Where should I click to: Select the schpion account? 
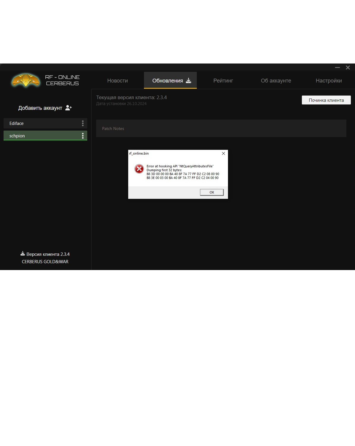pyautogui.click(x=39, y=136)
